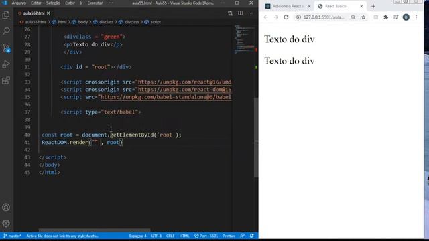Click the zoom magnifier icon in address bar
Screen dimensions: 429x241
point(353,17)
